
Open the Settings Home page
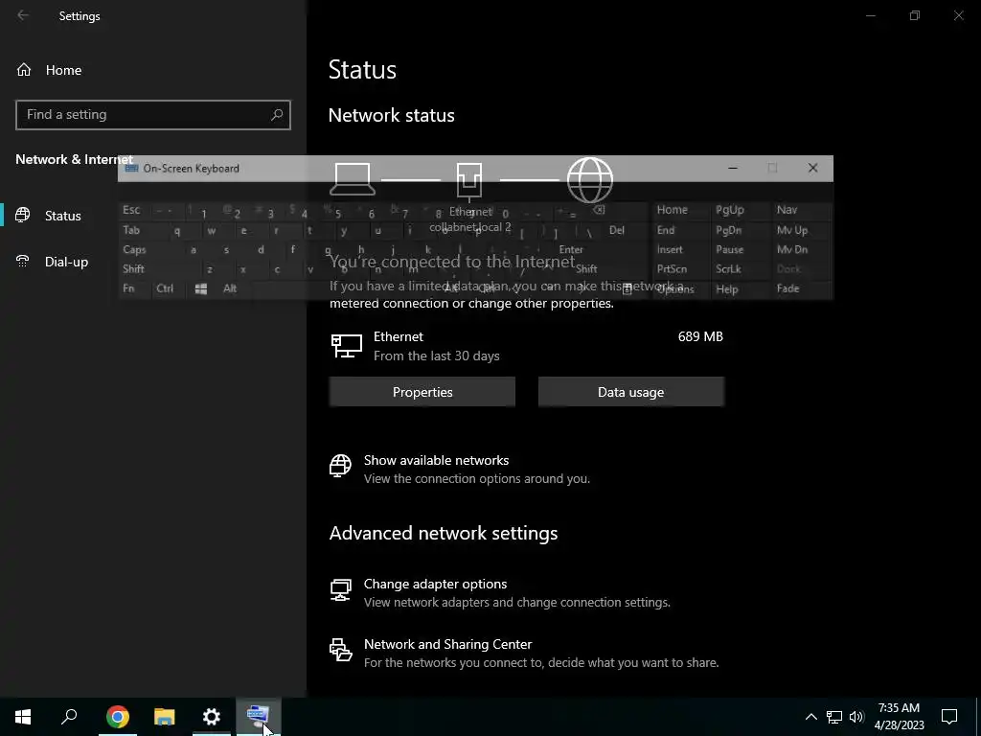click(x=50, y=70)
